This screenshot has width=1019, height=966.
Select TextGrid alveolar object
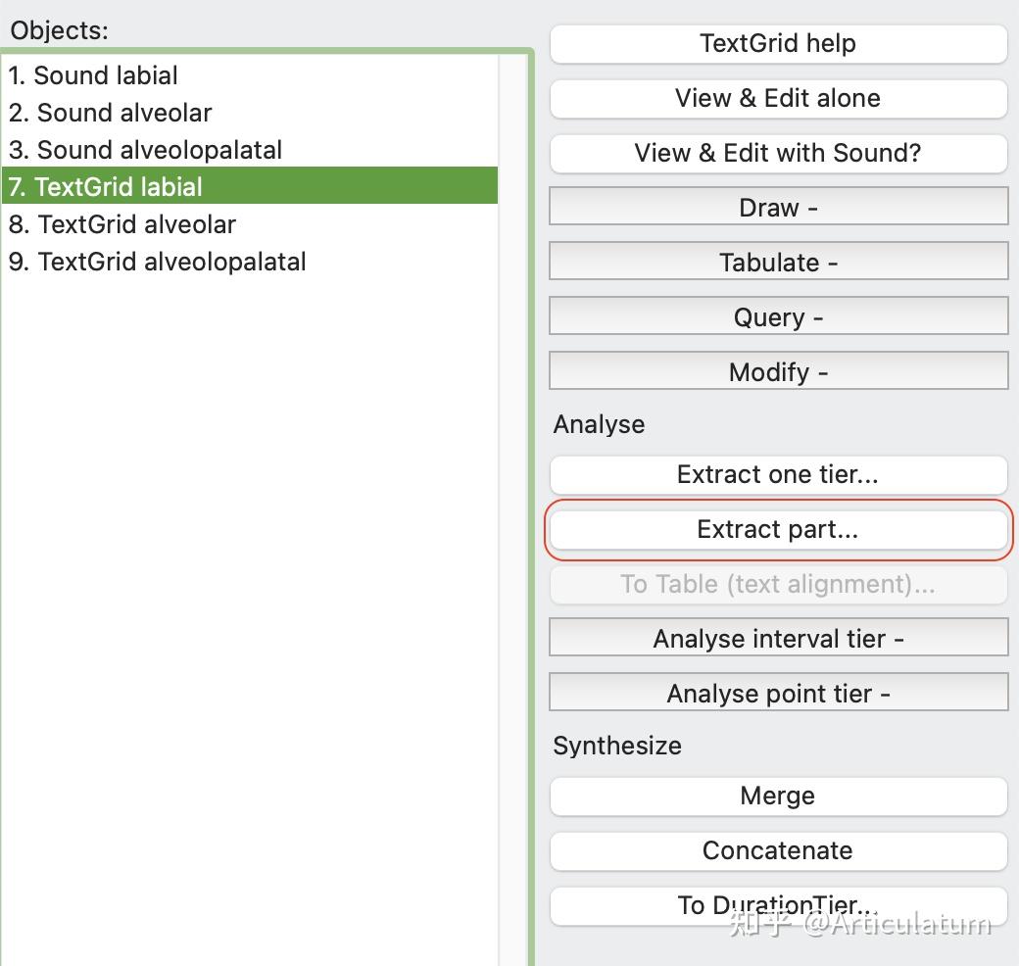122,224
